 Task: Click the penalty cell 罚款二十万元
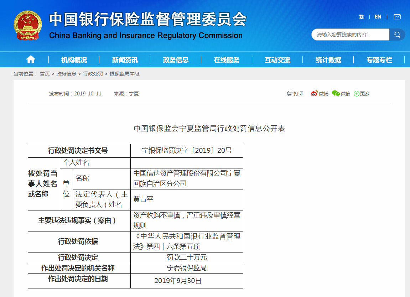tap(187, 257)
